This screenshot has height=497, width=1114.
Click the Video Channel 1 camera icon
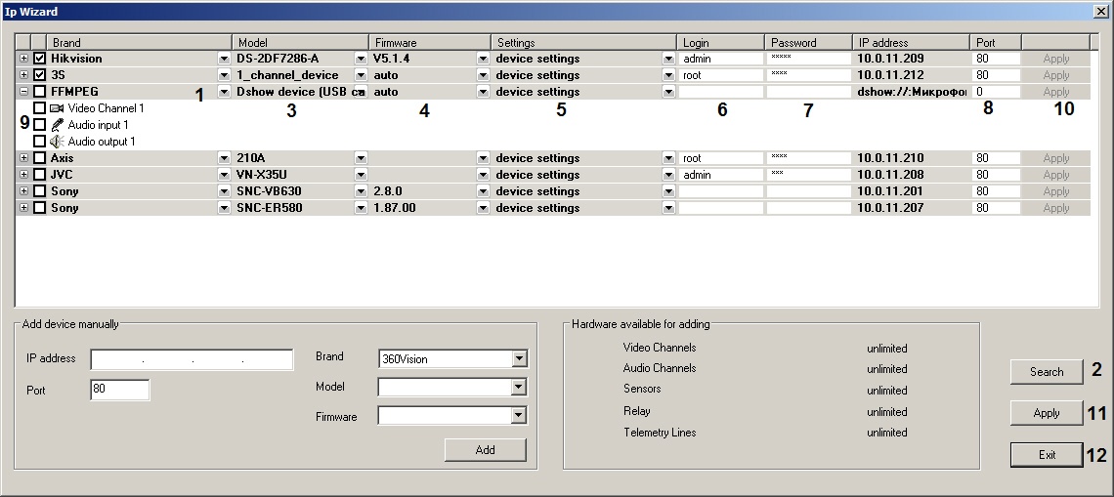coord(57,108)
